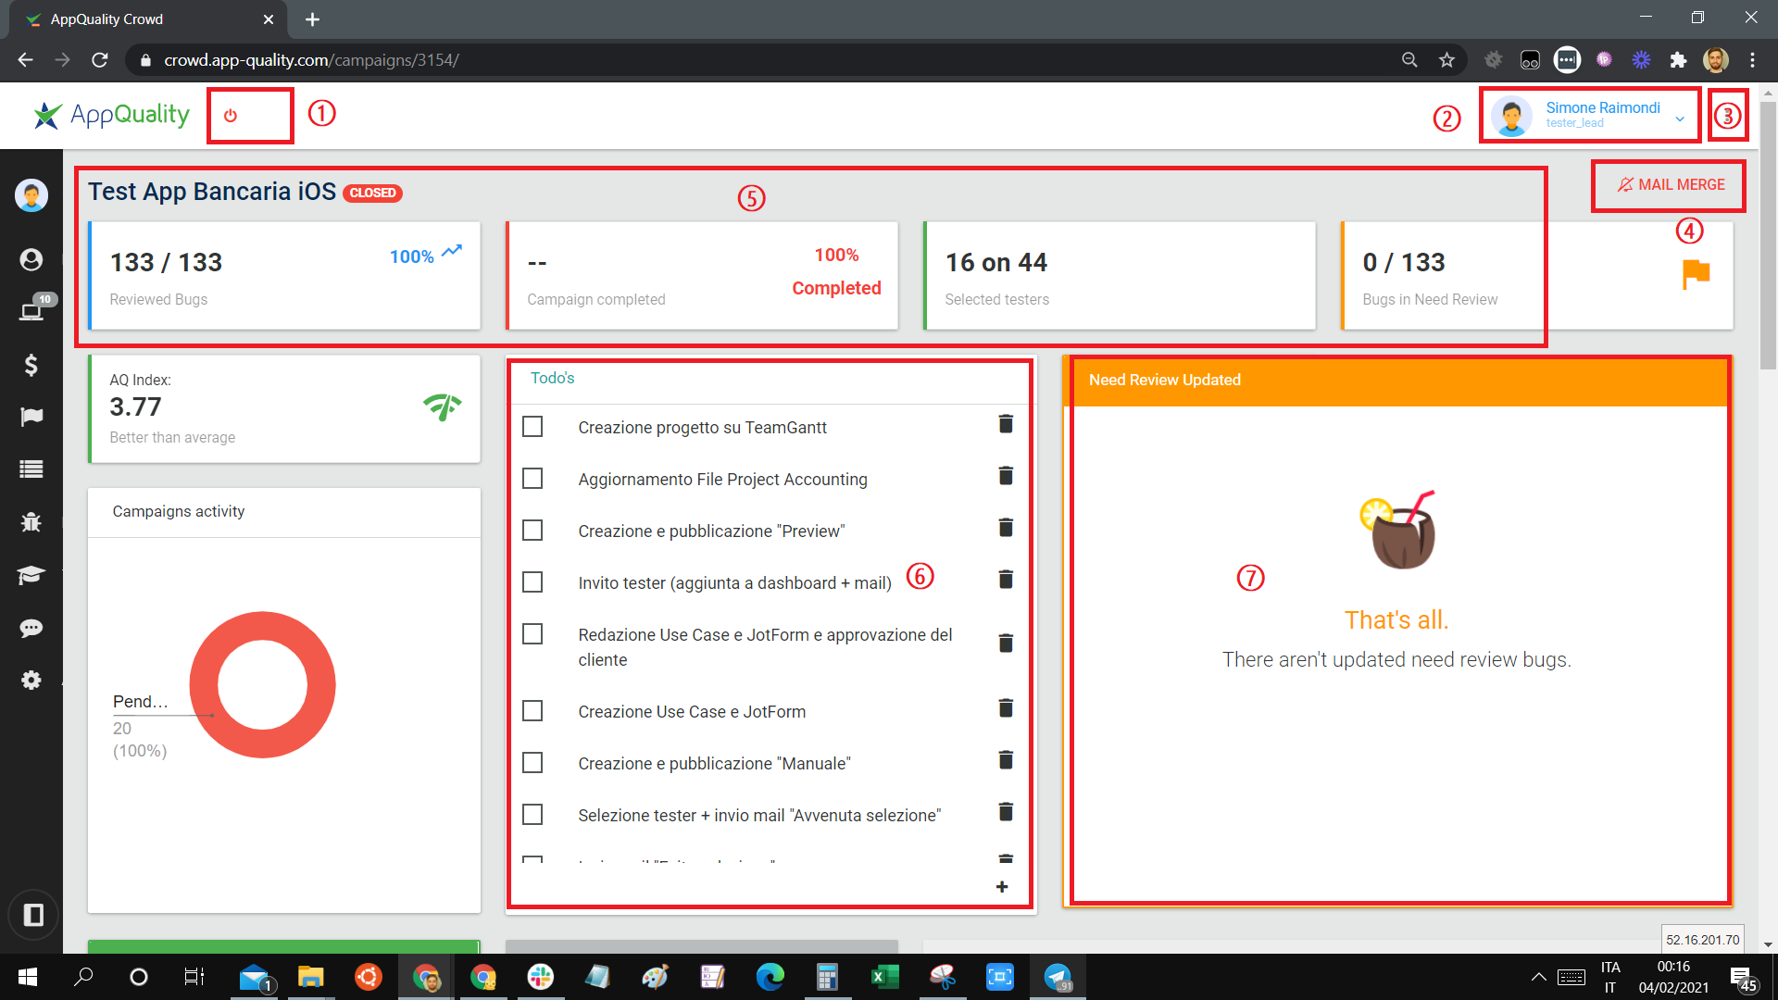Open the sidebar list icon
Viewport: 1778px width, 1000px height.
[31, 469]
